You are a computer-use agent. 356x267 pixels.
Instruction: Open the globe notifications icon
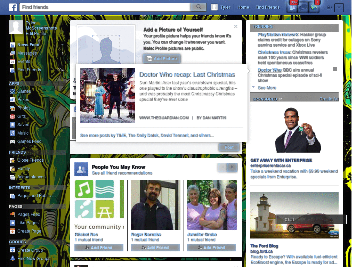click(314, 8)
